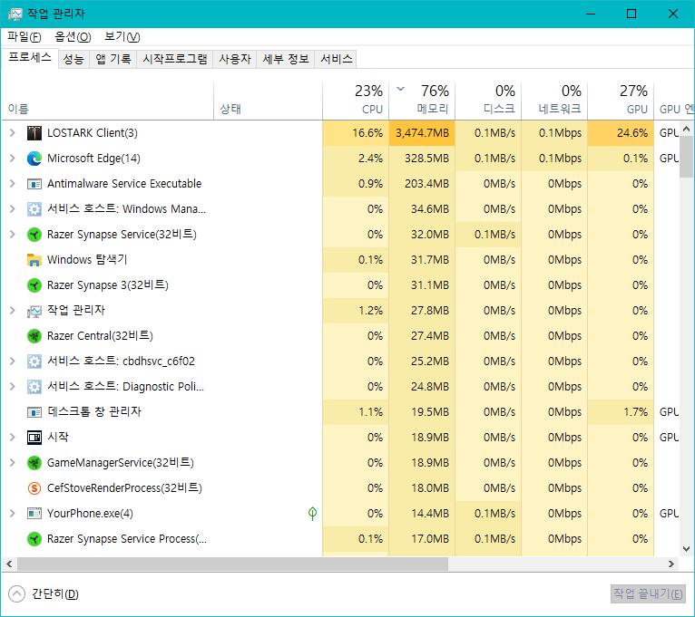Screen dimensions: 695x617
Task: Click the 작업 끝내기(E) button
Action: (x=648, y=593)
